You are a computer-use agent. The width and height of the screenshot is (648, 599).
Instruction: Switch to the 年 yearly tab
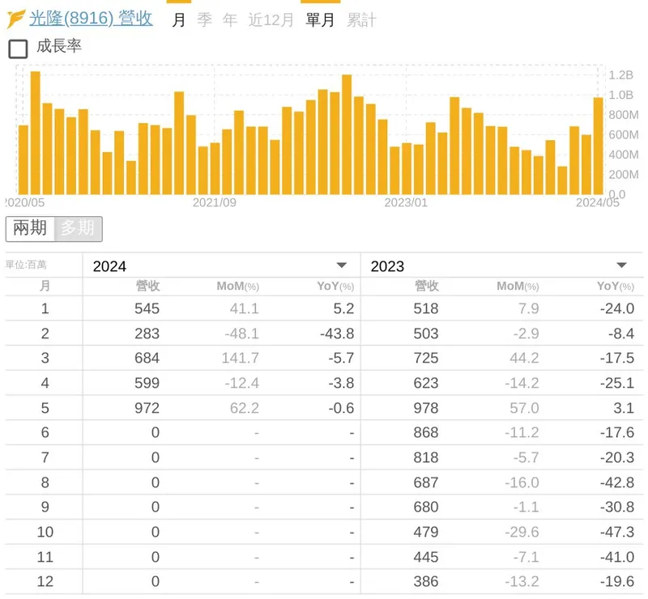pyautogui.click(x=230, y=19)
